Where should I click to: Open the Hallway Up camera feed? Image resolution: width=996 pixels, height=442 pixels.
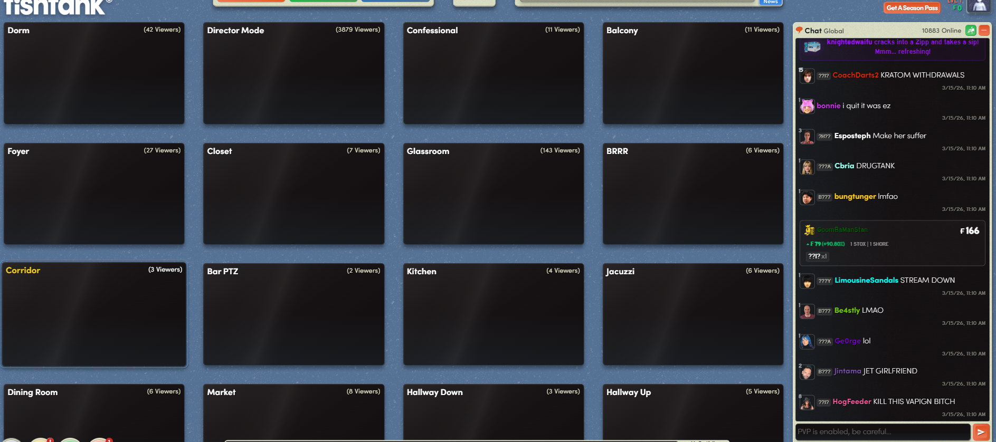point(693,413)
